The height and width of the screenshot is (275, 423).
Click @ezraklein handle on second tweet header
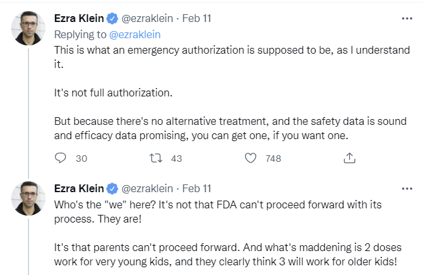147,188
